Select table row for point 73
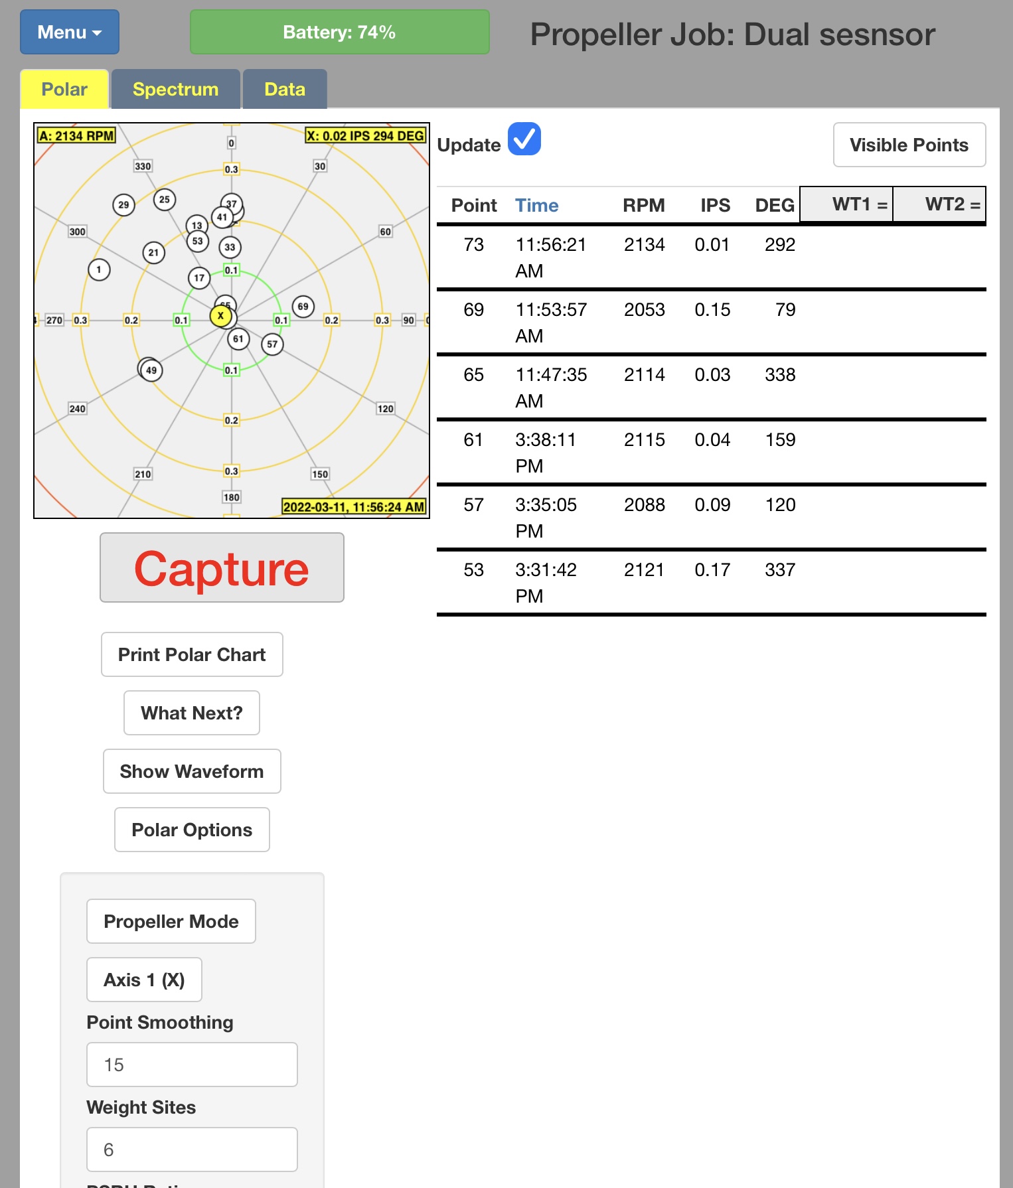The image size is (1013, 1188). tap(712, 258)
